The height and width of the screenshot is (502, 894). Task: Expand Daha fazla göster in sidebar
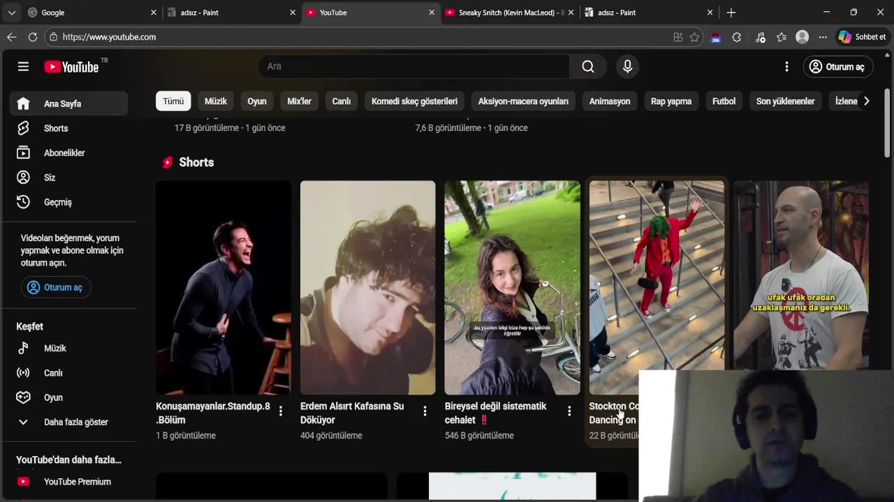point(68,422)
